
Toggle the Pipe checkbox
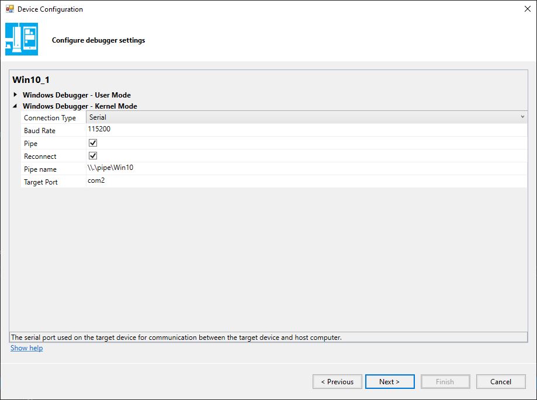(93, 143)
